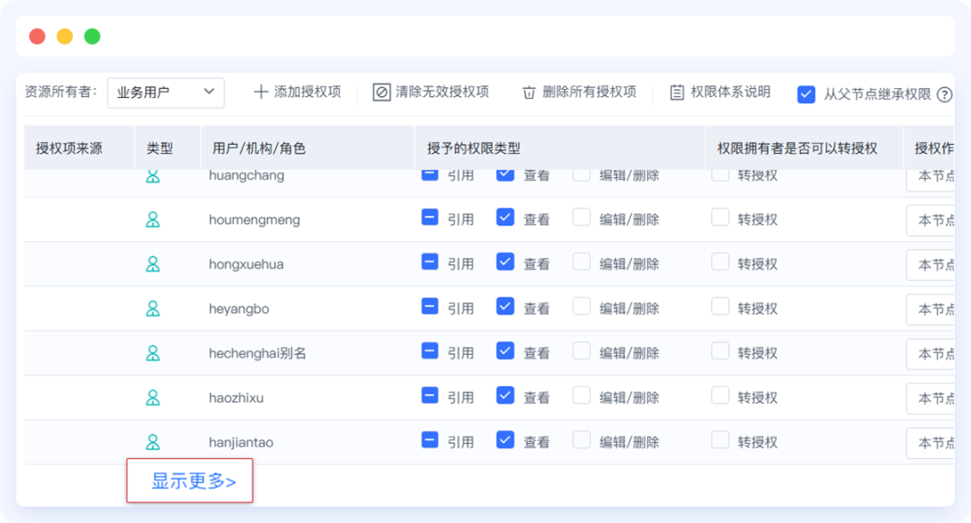Enable 编辑/删除 for hongxuehua
The image size is (971, 523).
(x=582, y=261)
